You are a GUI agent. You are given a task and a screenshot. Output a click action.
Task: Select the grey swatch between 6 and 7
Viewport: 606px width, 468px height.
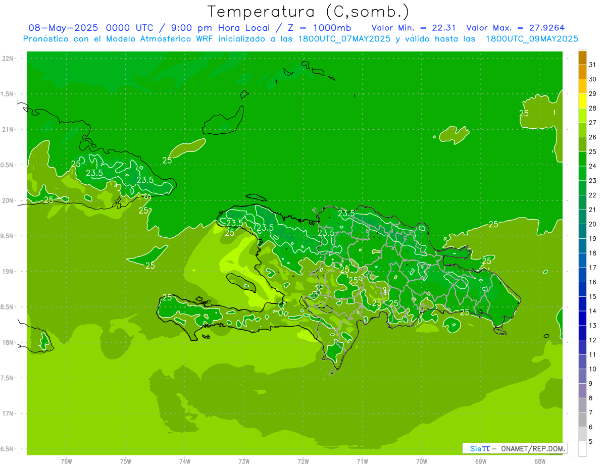pyautogui.click(x=582, y=420)
